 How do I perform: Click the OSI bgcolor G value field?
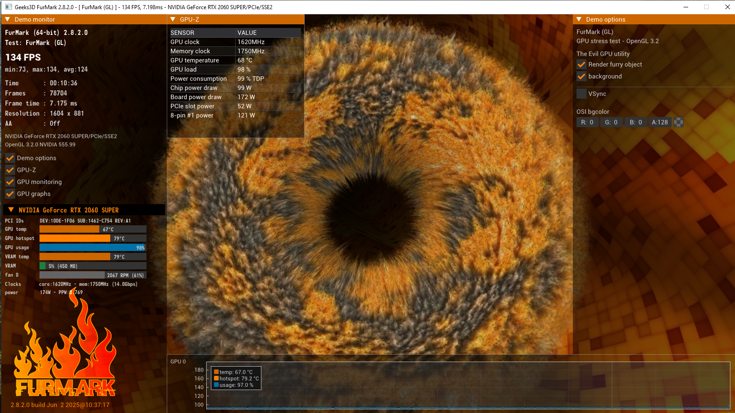[x=611, y=122]
